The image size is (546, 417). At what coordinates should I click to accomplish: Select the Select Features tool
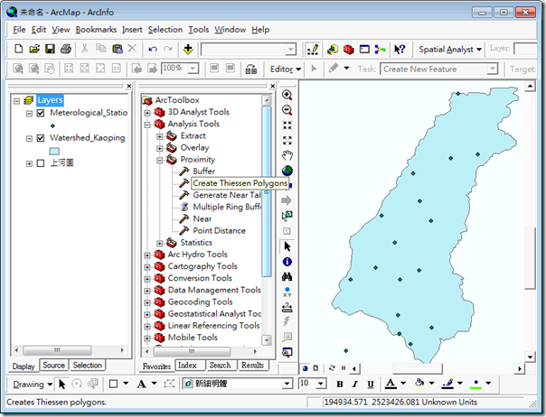click(287, 216)
